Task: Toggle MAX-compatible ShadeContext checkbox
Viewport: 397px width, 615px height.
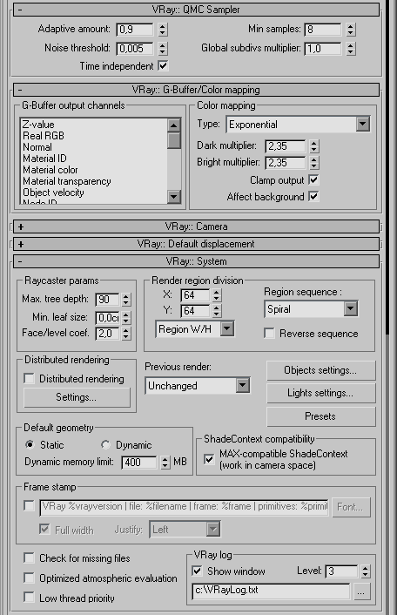Action: click(x=209, y=459)
